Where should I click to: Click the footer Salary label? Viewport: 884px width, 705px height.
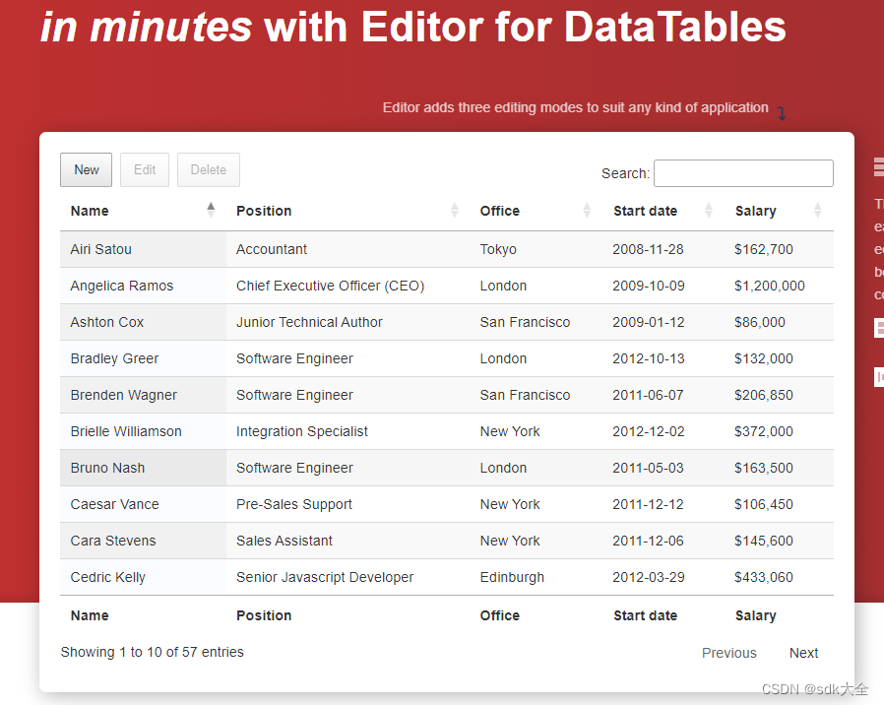click(x=755, y=615)
